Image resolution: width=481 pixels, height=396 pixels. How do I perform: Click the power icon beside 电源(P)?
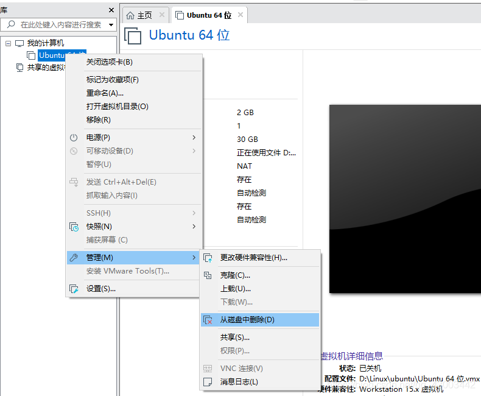(x=74, y=138)
